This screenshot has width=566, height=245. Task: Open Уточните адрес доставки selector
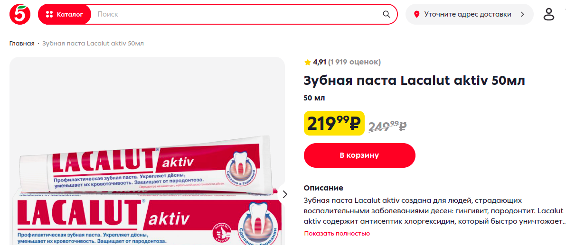tap(469, 14)
